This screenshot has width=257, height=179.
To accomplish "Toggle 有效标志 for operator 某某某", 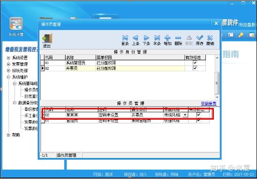I will (198, 115).
